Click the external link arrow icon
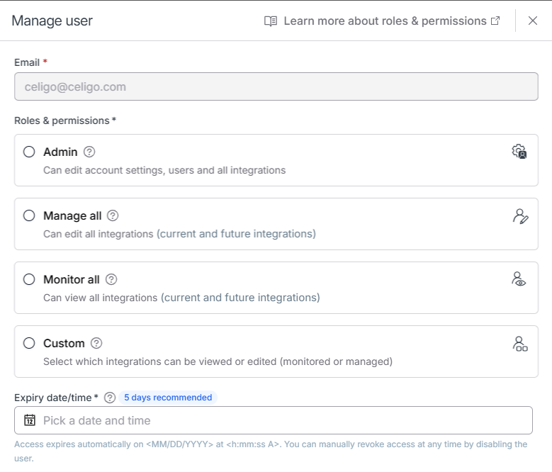552x472 pixels. point(495,21)
